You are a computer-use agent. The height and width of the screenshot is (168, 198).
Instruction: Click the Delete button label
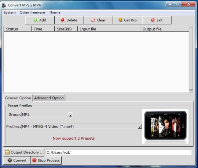(72, 20)
